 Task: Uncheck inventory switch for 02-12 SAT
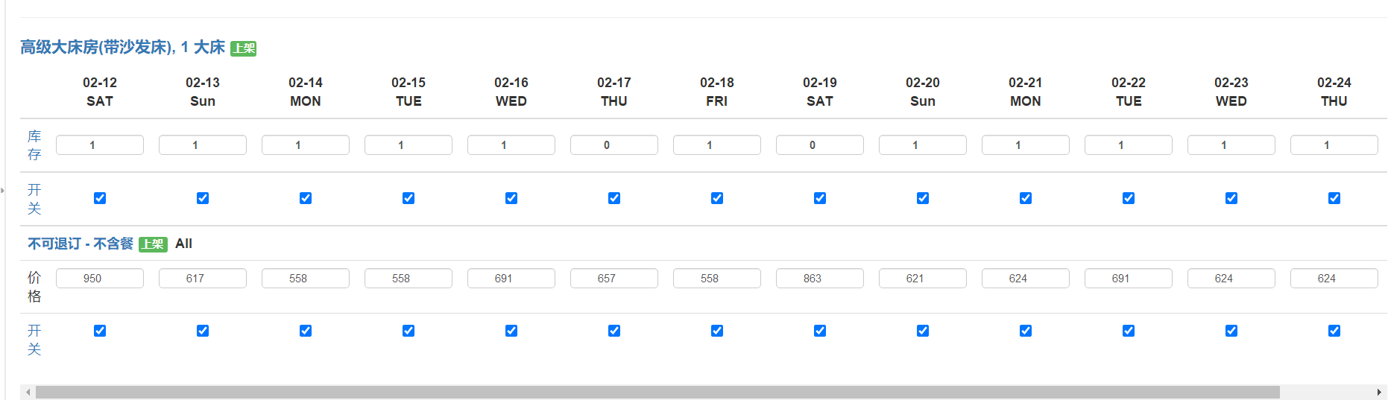(100, 198)
